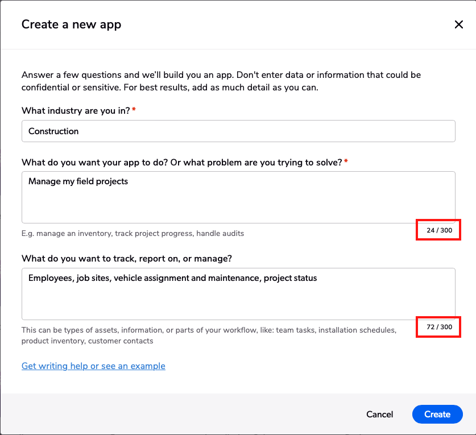Click the 'E.g. manage an inventory' hint text
This screenshot has height=435, width=476.
coord(133,234)
